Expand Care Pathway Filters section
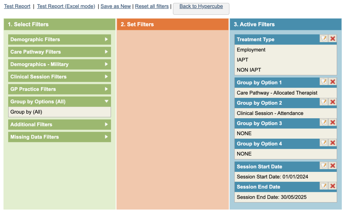 pyautogui.click(x=59, y=52)
